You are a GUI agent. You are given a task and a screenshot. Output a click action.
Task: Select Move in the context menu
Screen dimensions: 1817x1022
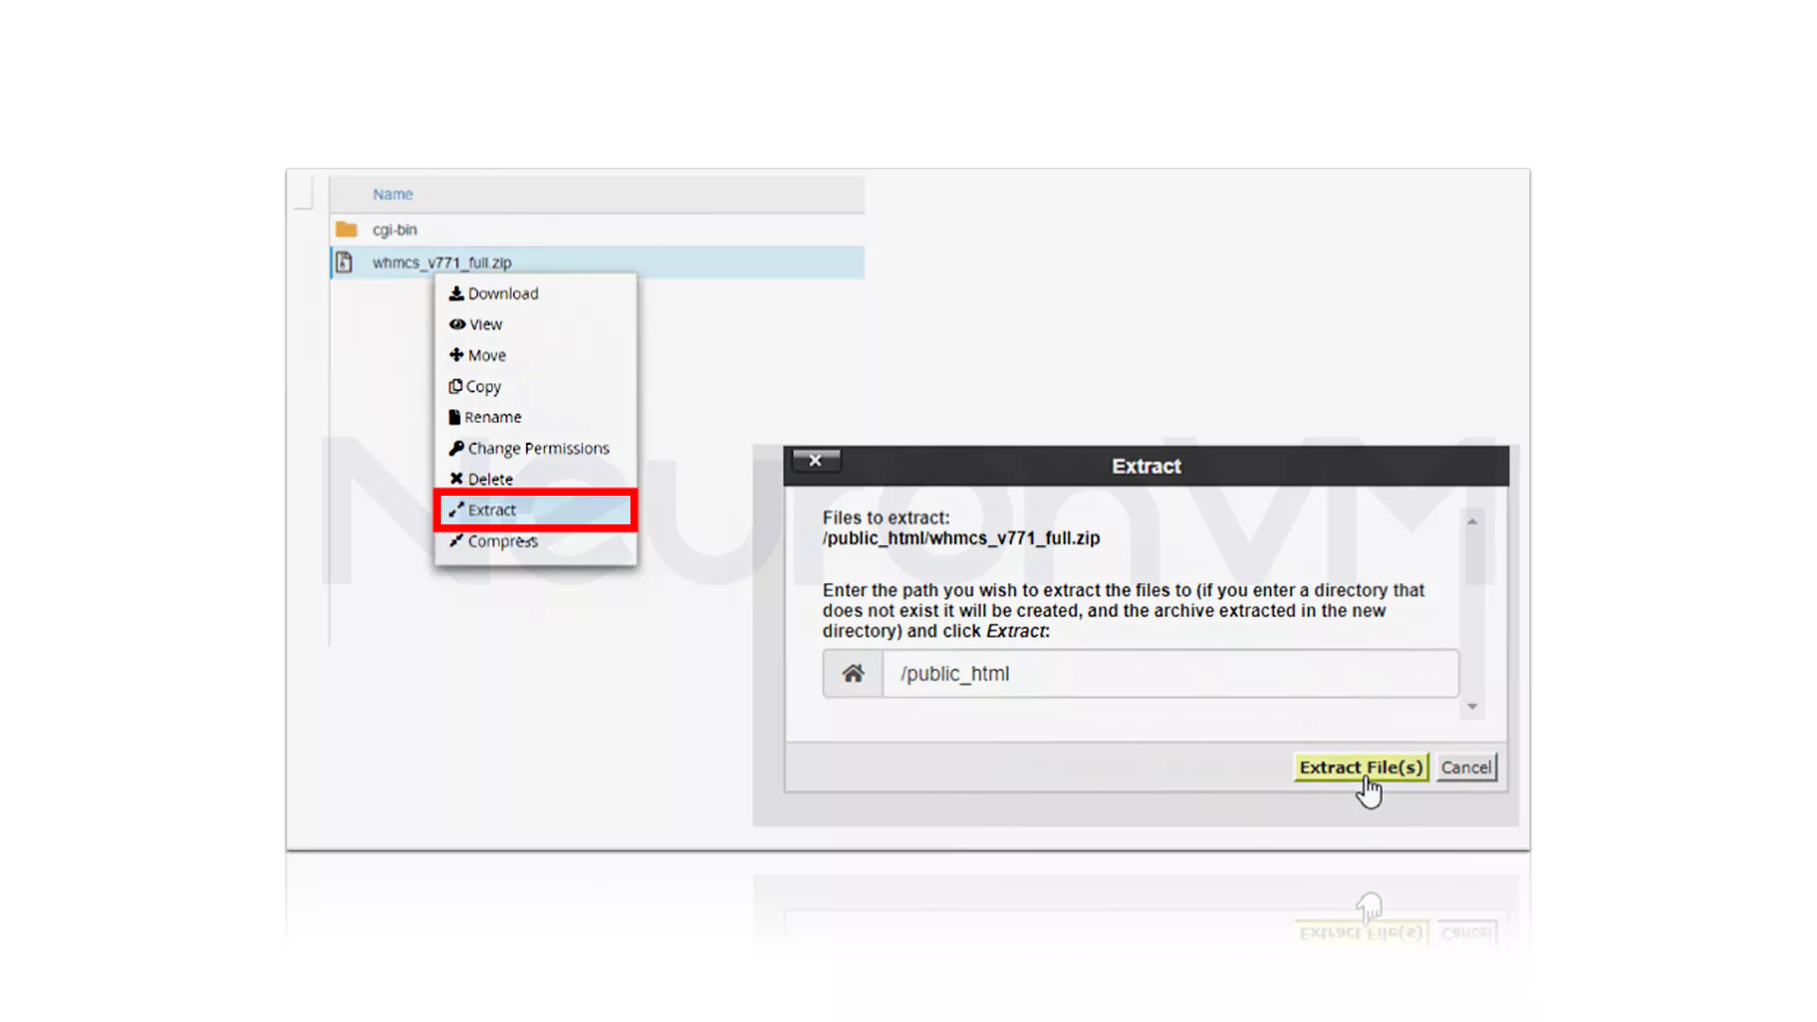[536, 355]
